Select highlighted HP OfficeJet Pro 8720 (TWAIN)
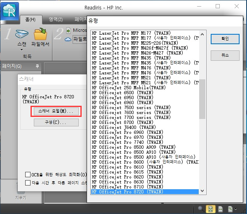The image size is (247, 214). coord(145,192)
